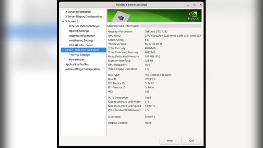Screen dimensions: 263x148
Task: Open Thermal Settings page
Action: point(79,55)
